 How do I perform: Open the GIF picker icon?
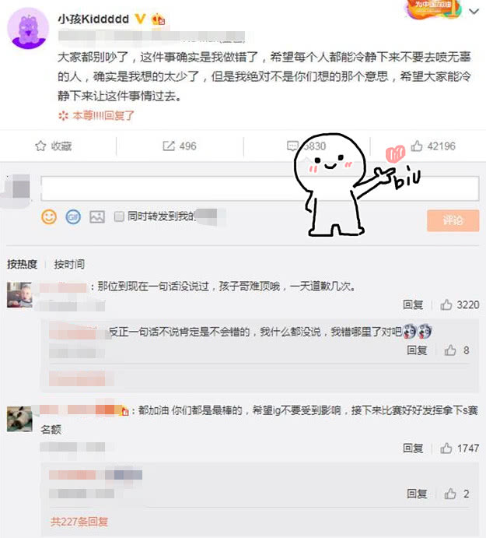(73, 217)
